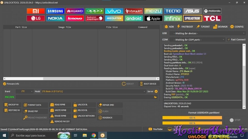Click the taskbar search box
The width and height of the screenshot is (248, 139).
click(40, 135)
